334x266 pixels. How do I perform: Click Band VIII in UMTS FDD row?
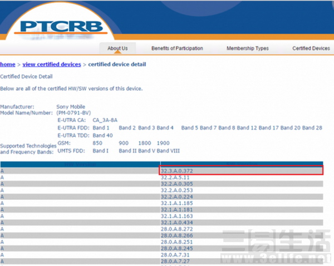pos(168,151)
